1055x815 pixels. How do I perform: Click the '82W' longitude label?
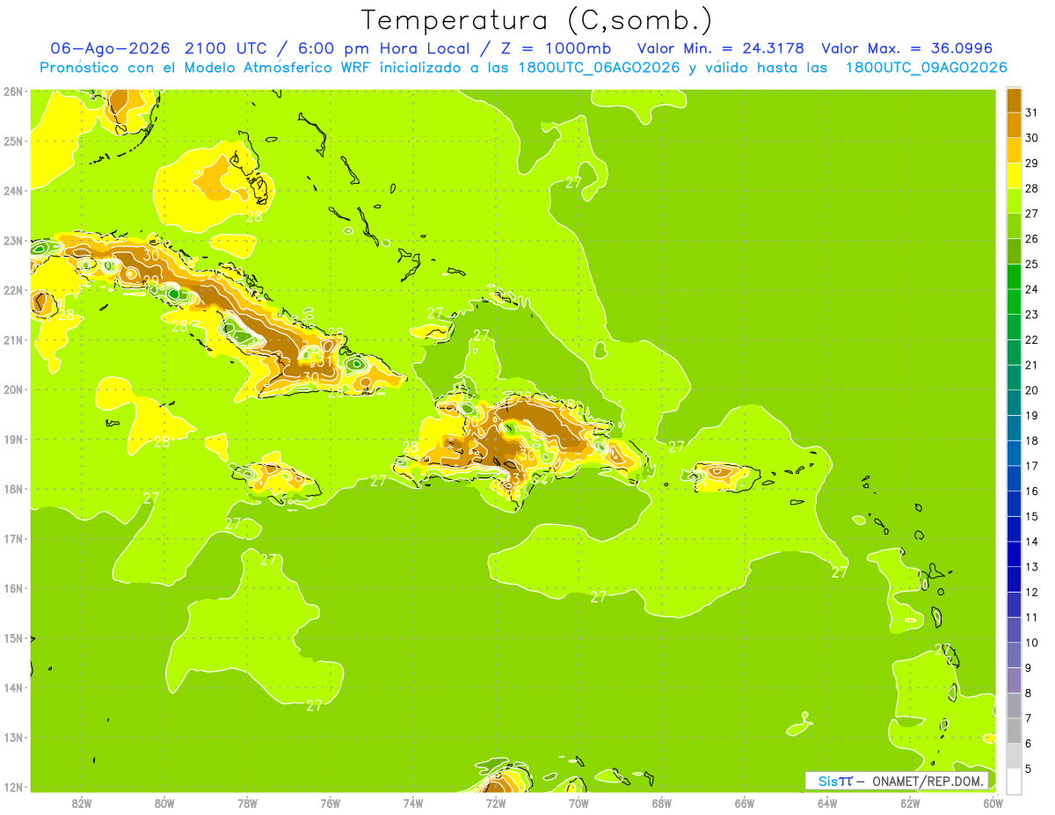82,804
